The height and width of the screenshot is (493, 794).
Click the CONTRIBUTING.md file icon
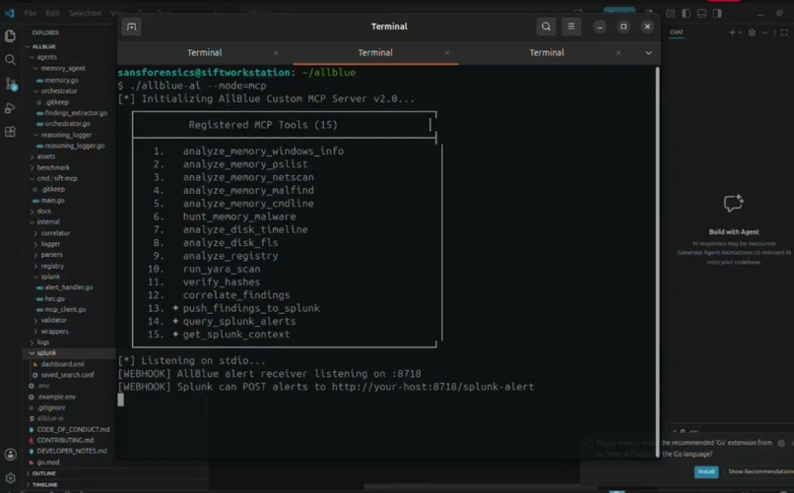point(32,441)
